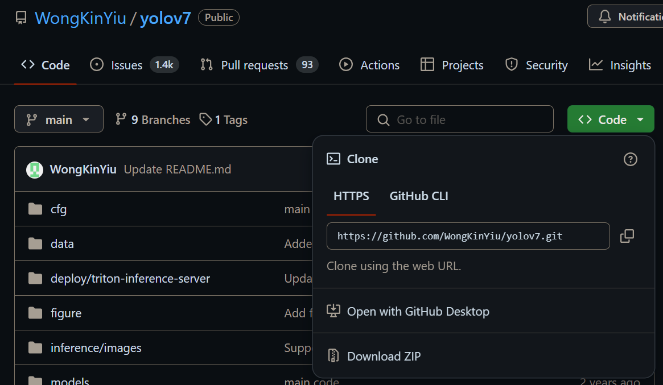The width and height of the screenshot is (663, 385).
Task: Open the Issues tab
Action: (134, 65)
